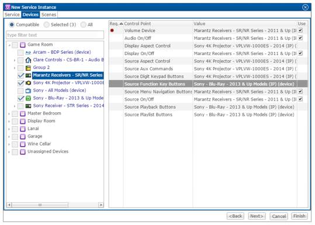This screenshot has width=315, height=225.
Task: Close the New Service Instance dialog
Action: pyautogui.click(x=305, y=7)
